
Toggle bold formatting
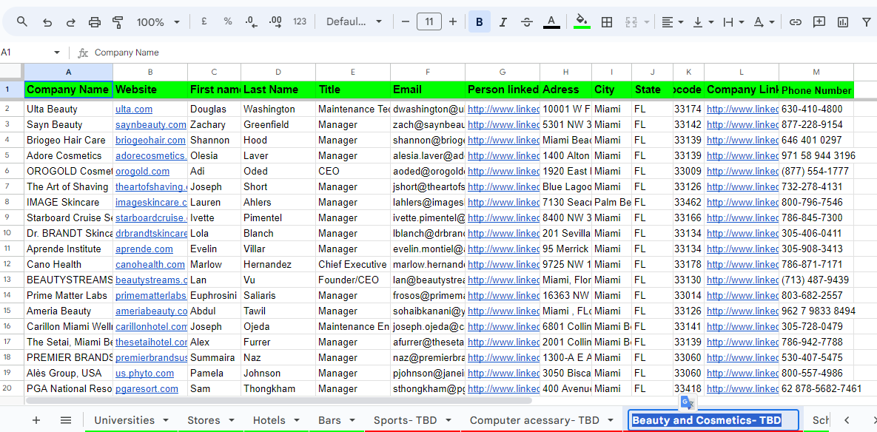pos(479,22)
